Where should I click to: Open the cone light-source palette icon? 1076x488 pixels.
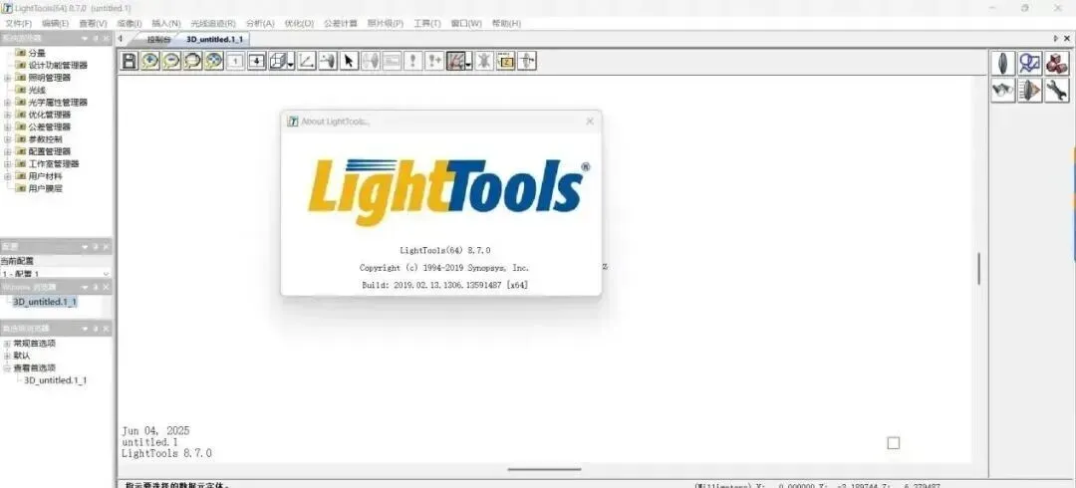click(x=1030, y=91)
